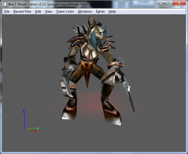Click the XYZ axis gizmo
The height and width of the screenshot is (154, 188).
(31, 121)
